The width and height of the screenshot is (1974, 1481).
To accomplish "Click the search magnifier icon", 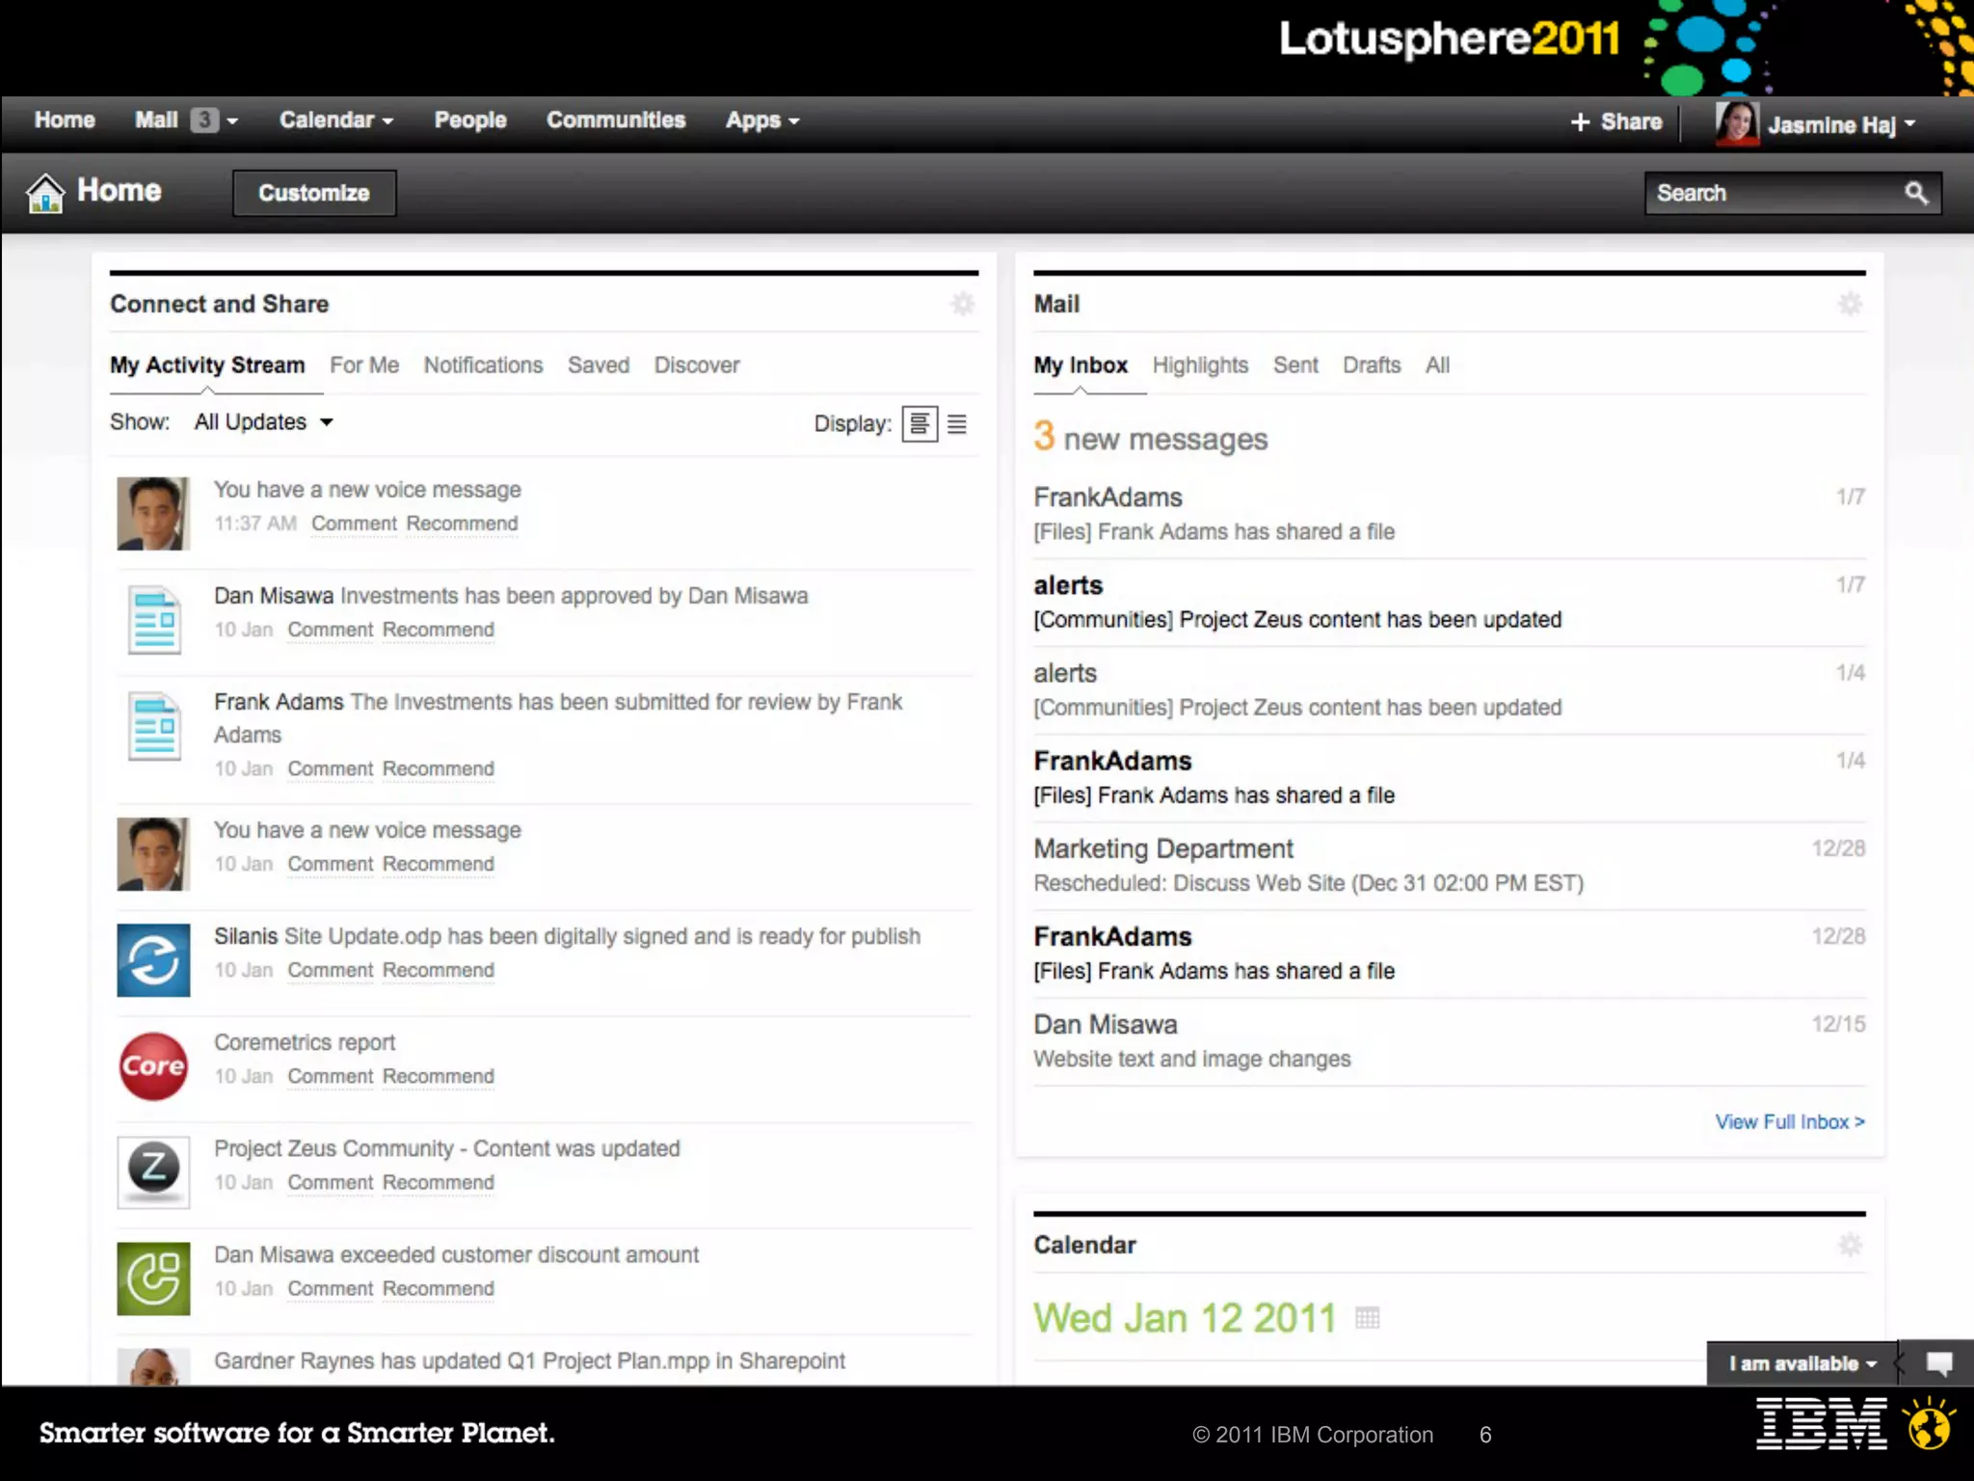I will [x=1916, y=194].
